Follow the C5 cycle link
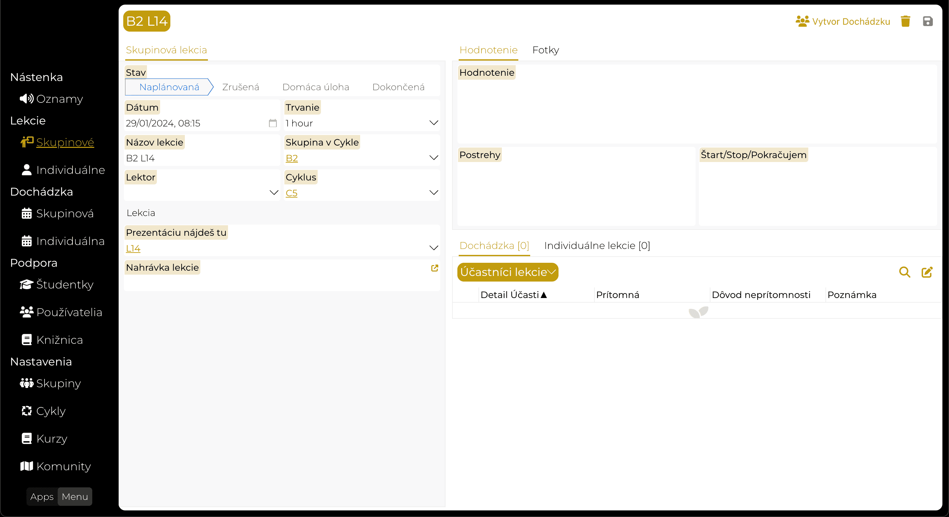The height and width of the screenshot is (517, 949). tap(291, 193)
